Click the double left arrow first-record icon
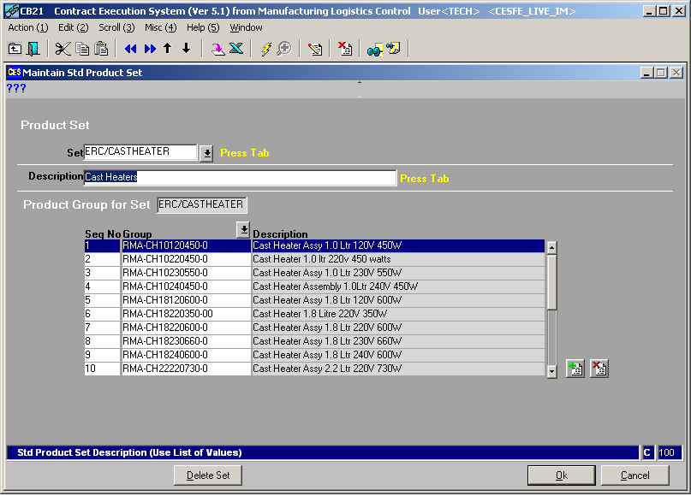The image size is (691, 496). tap(130, 49)
